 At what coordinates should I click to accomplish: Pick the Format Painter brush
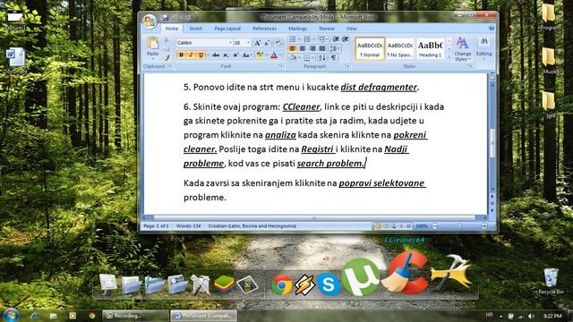(167, 57)
